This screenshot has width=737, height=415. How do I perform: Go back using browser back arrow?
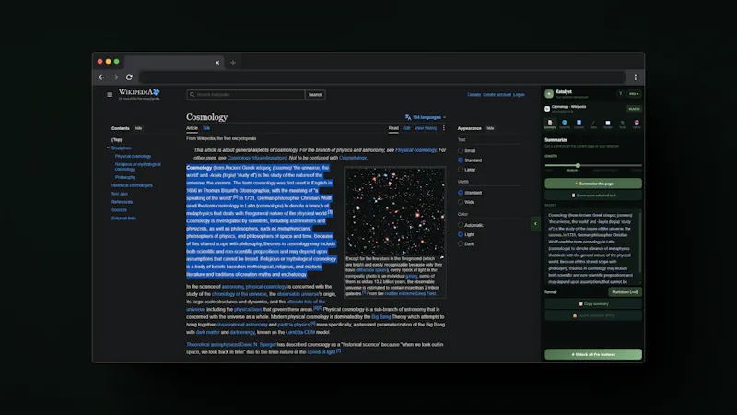[x=101, y=77]
